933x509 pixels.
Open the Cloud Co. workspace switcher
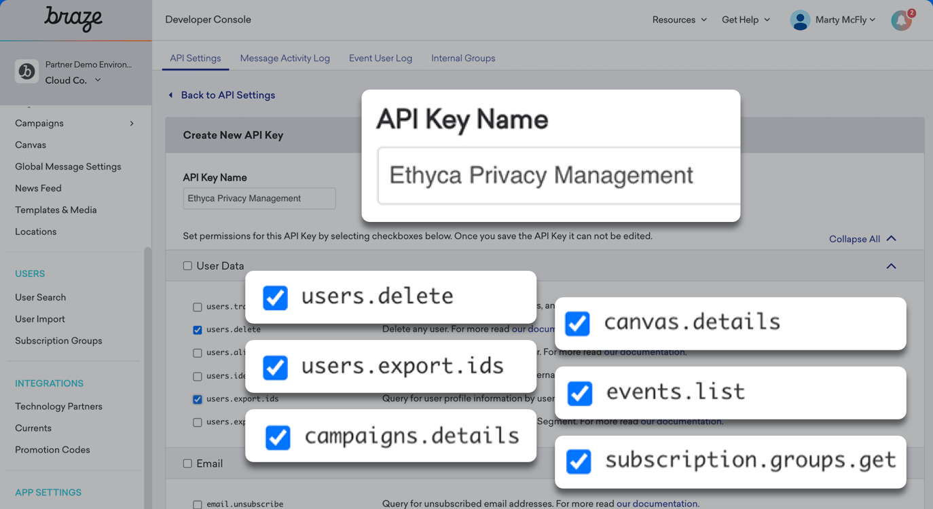click(73, 80)
